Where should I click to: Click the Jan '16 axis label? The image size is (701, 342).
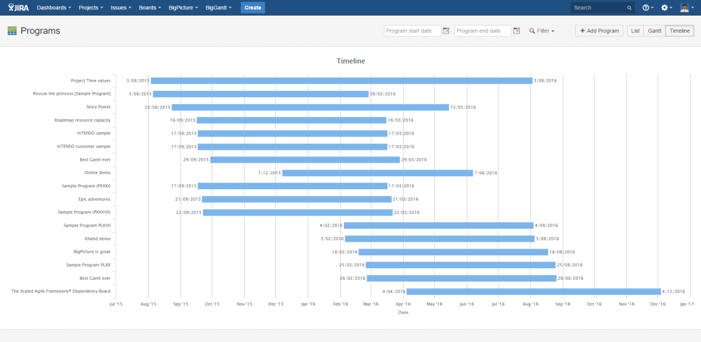point(308,304)
